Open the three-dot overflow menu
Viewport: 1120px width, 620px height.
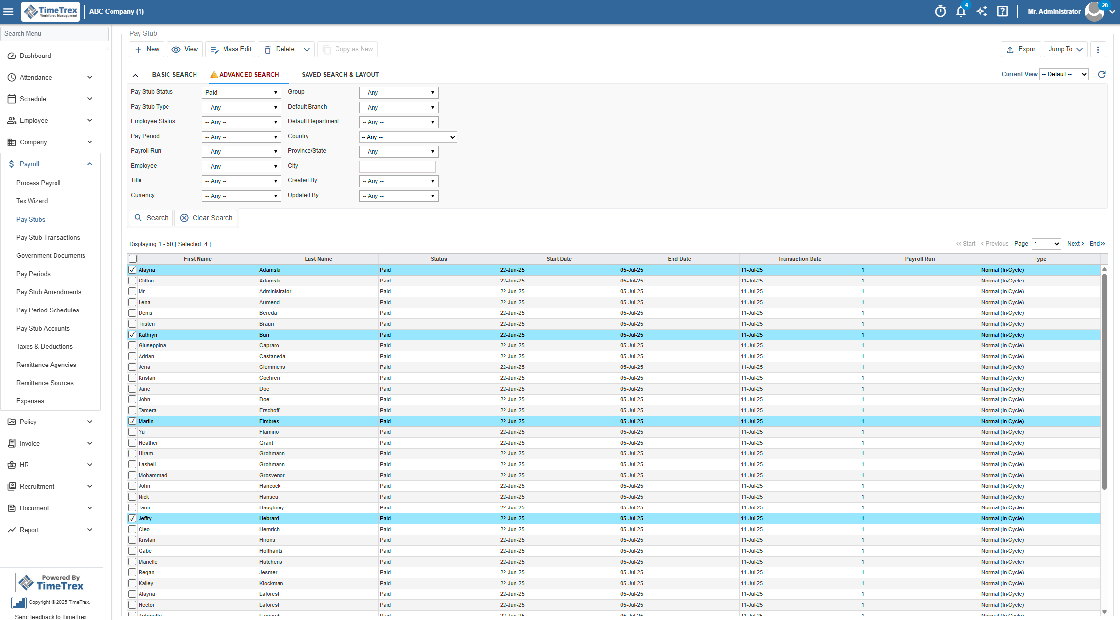[x=1098, y=49]
